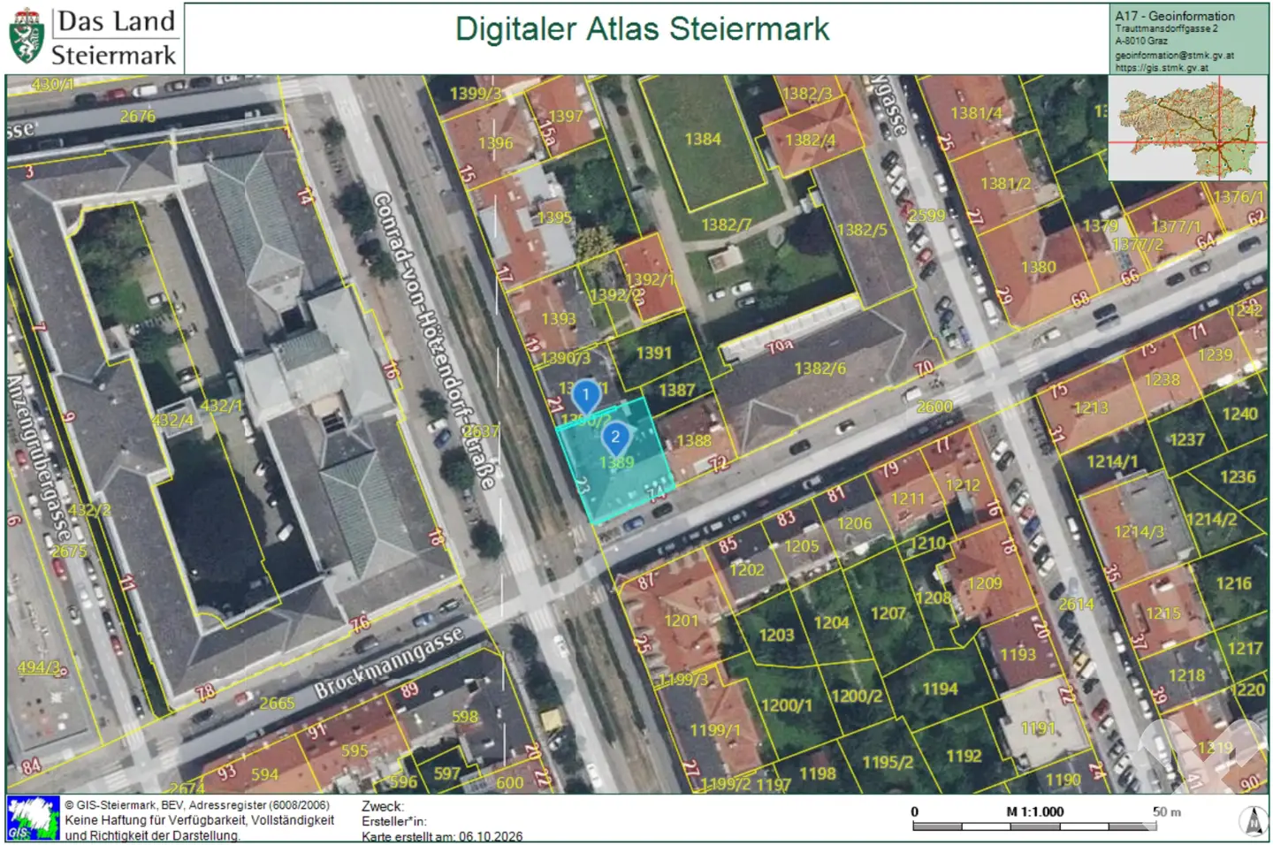This screenshot has width=1273, height=845.
Task: Click parcel label 432/1
Action: 221,406
